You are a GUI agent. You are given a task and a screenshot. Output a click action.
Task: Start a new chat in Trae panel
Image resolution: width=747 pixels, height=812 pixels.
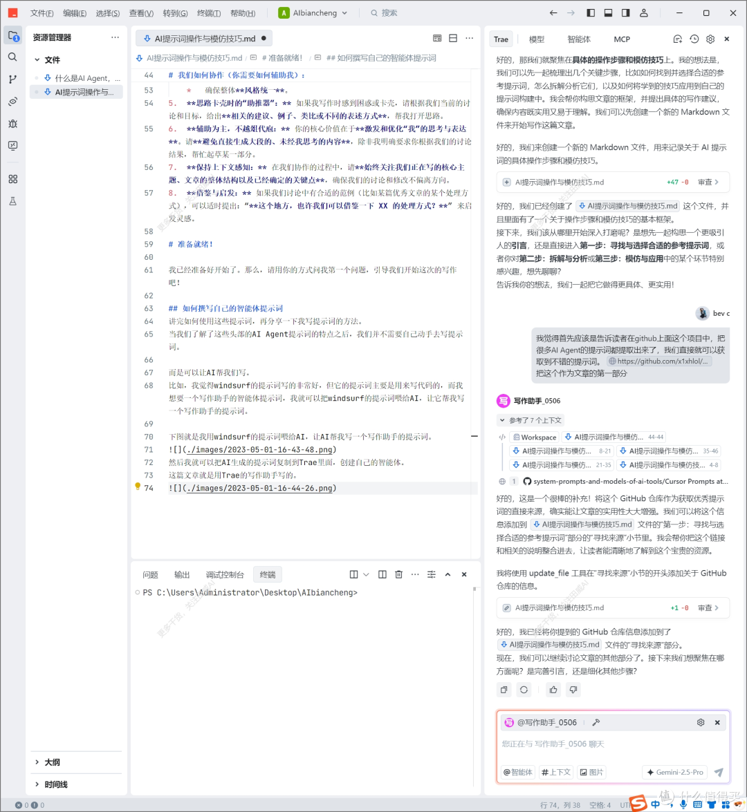[x=678, y=39]
